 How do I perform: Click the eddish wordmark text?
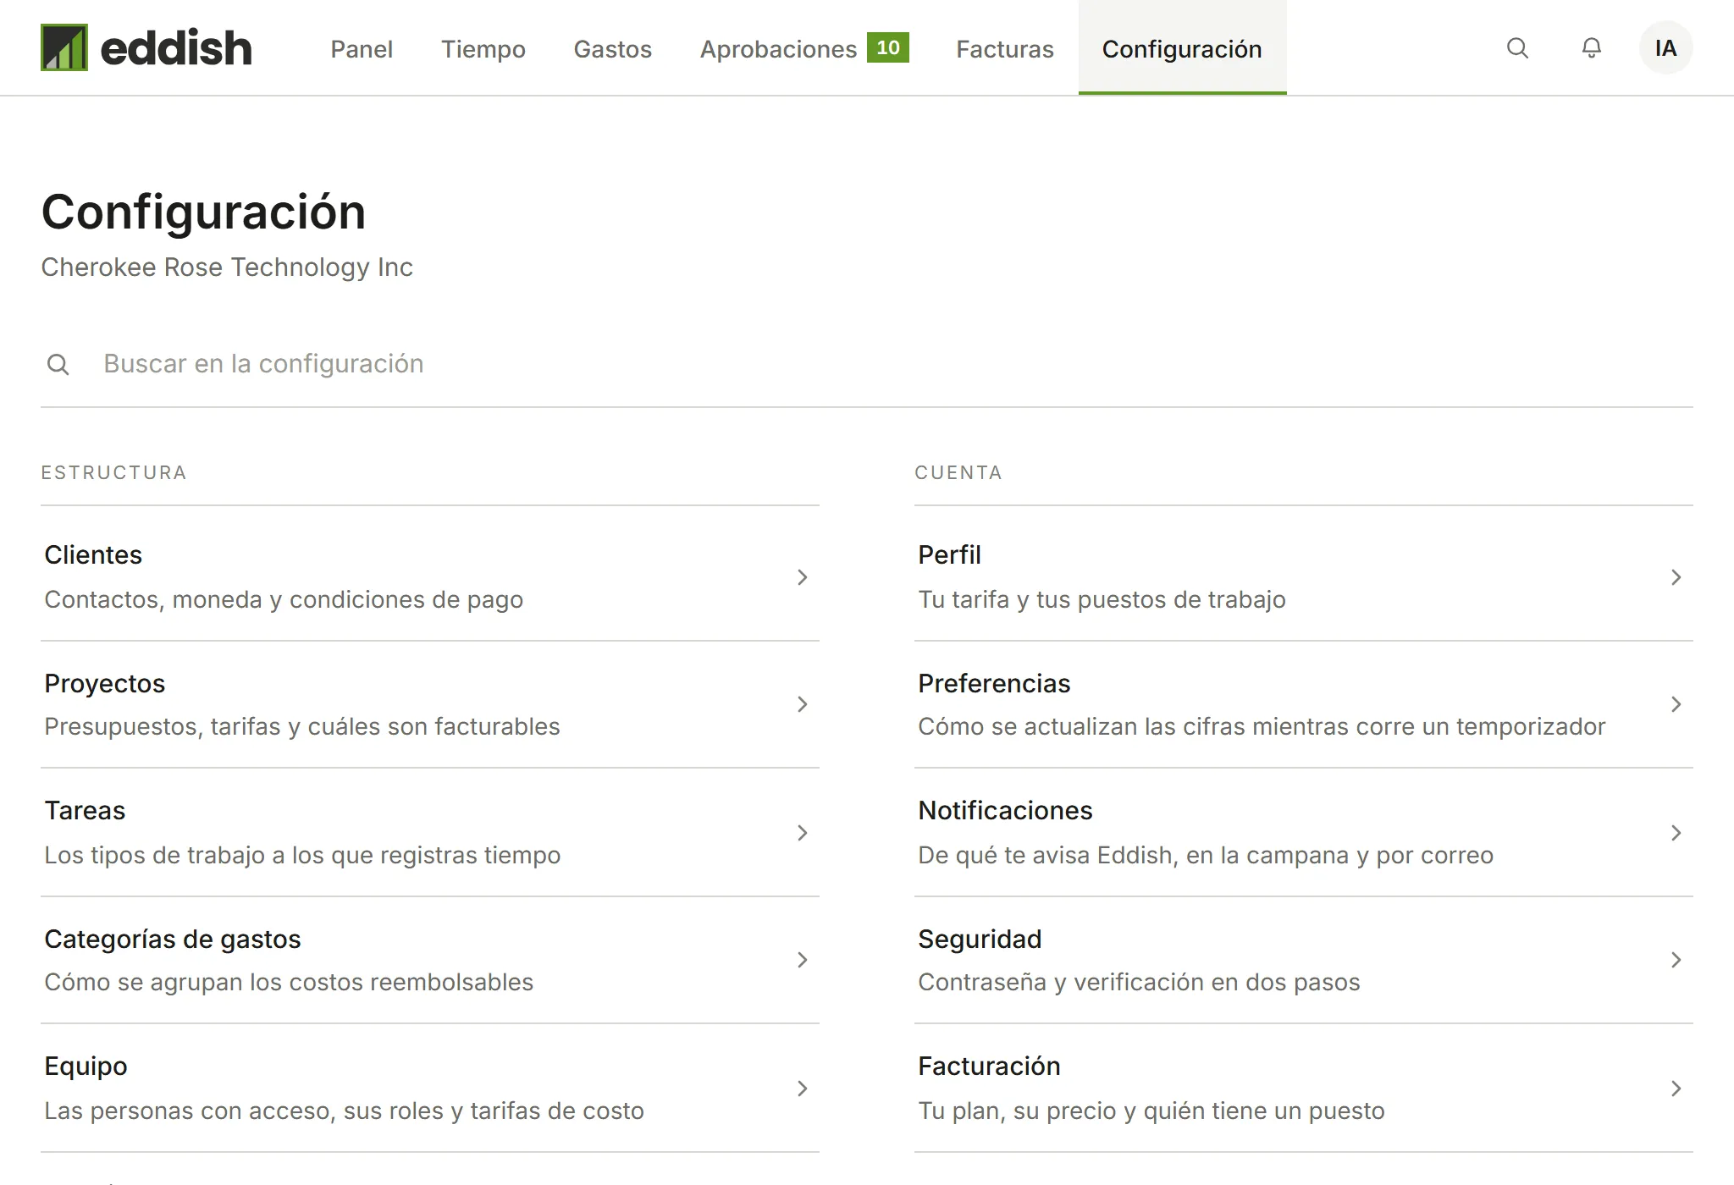click(x=176, y=48)
